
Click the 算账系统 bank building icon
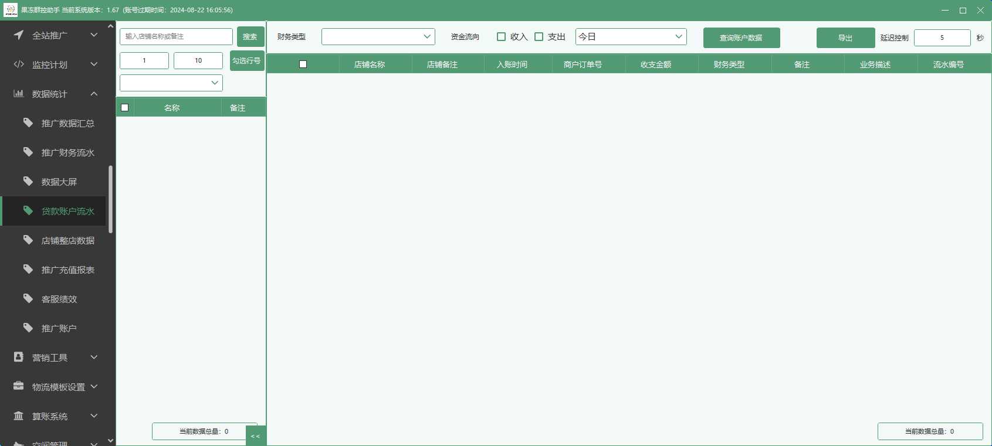pyautogui.click(x=19, y=416)
